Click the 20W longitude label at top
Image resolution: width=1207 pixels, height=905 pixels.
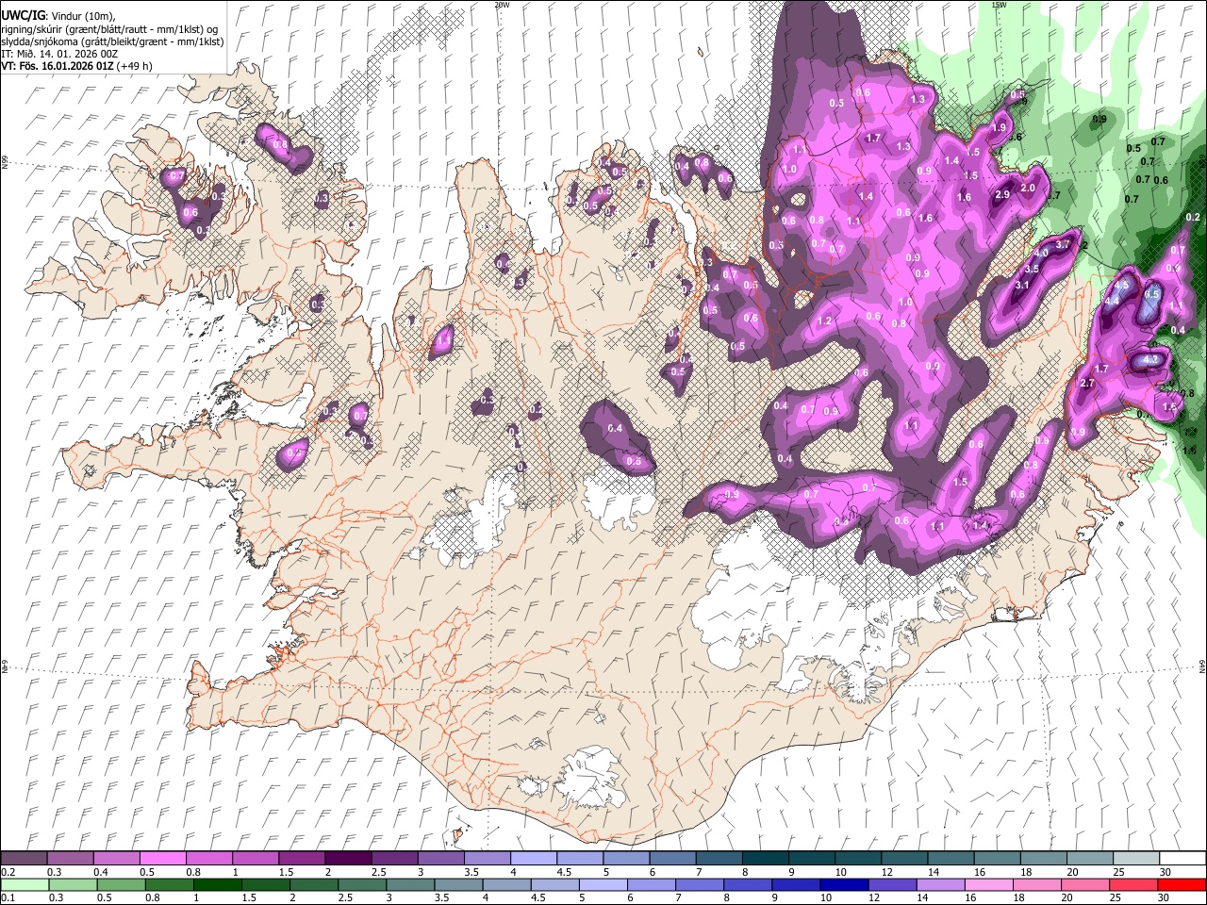[502, 5]
